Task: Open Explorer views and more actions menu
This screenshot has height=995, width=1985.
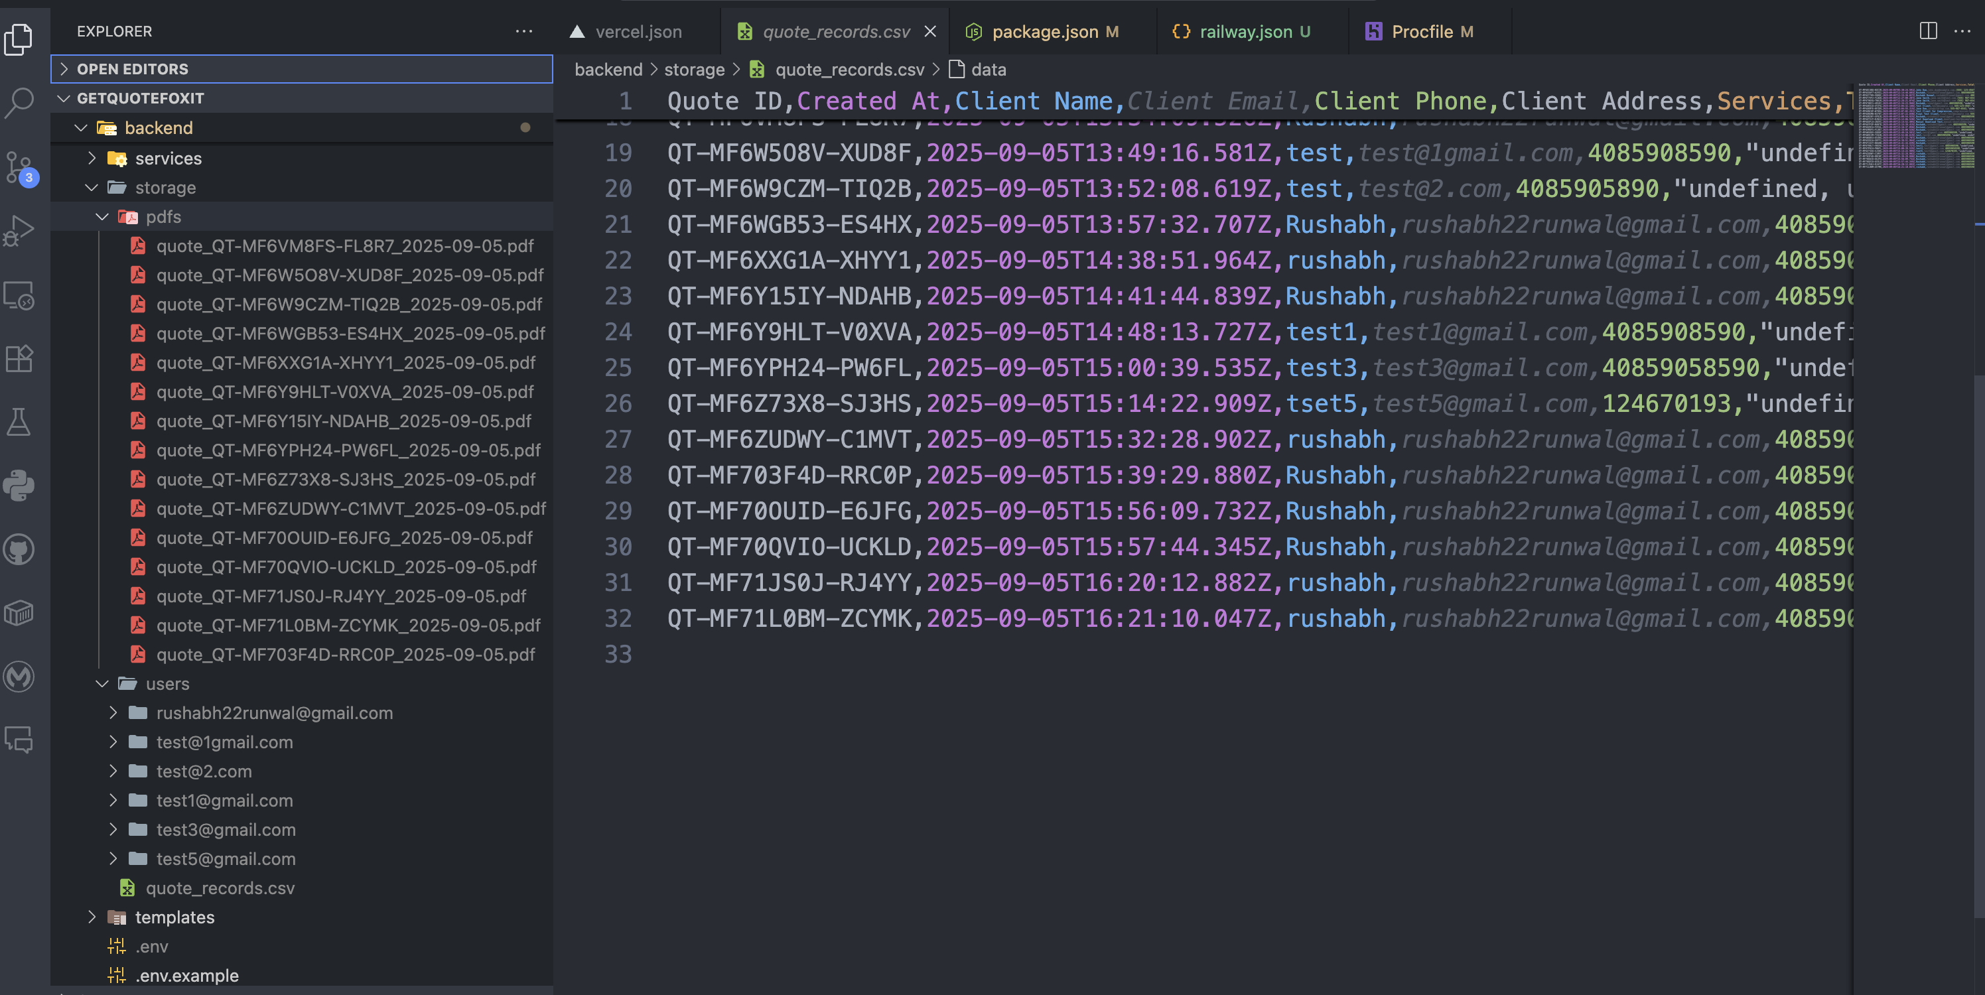Action: (x=524, y=32)
